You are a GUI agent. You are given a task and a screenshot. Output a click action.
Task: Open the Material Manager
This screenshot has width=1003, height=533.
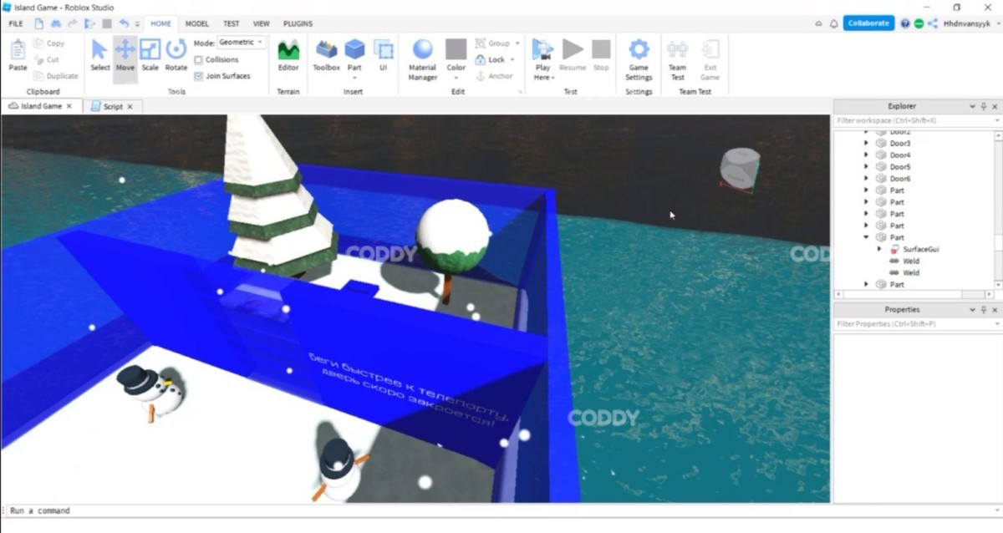pos(422,57)
